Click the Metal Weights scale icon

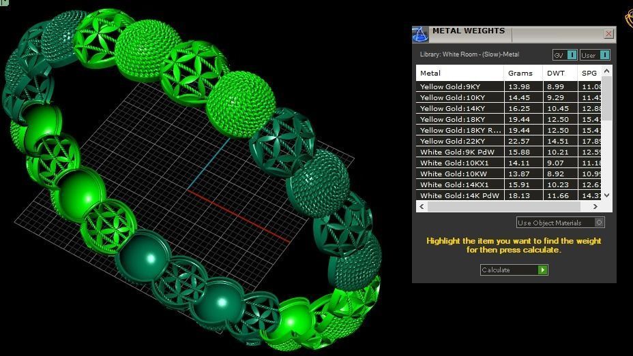(x=420, y=35)
